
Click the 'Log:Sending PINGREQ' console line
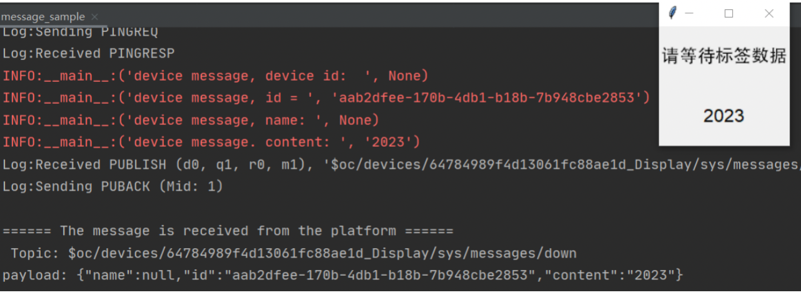(80, 32)
